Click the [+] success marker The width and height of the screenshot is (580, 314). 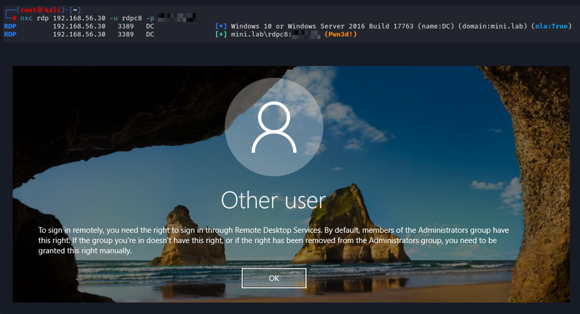coord(221,34)
